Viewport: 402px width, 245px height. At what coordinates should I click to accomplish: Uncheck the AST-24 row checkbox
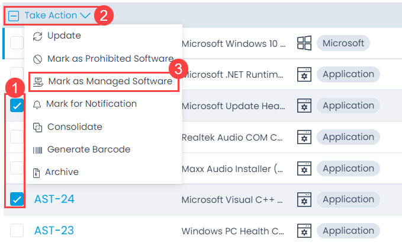click(x=17, y=199)
